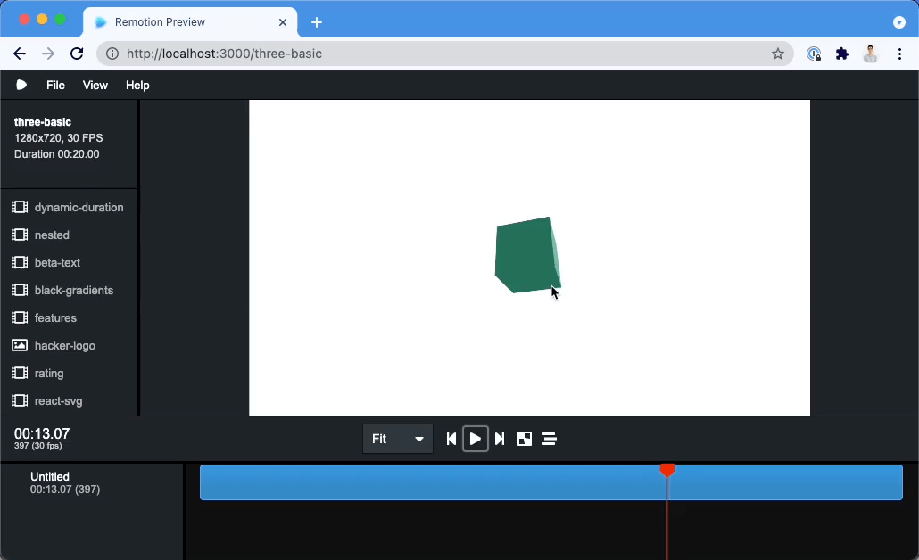The width and height of the screenshot is (919, 560).
Task: Toggle the checkerboard transparency background
Action: click(x=525, y=439)
